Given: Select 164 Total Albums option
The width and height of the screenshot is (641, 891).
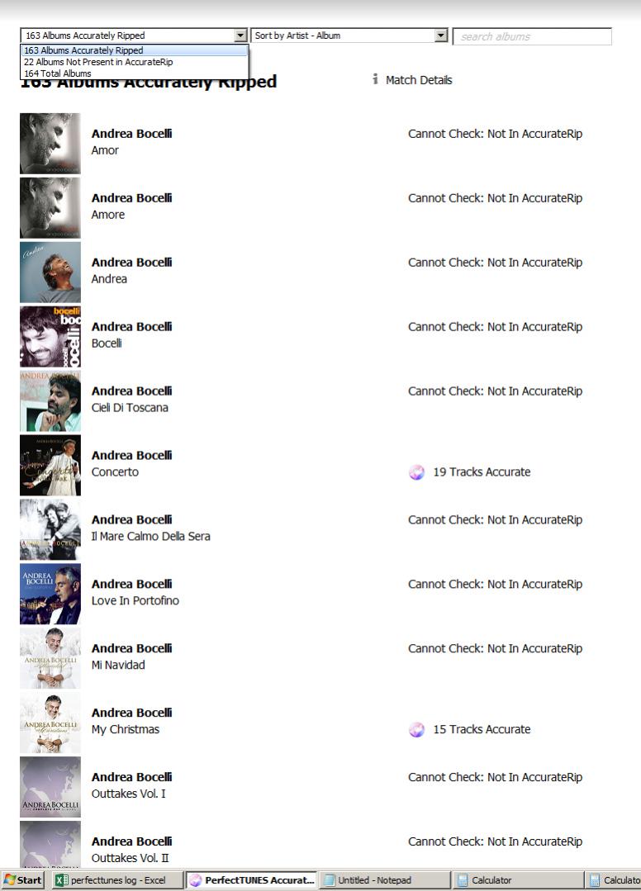Looking at the screenshot, I should (x=58, y=73).
